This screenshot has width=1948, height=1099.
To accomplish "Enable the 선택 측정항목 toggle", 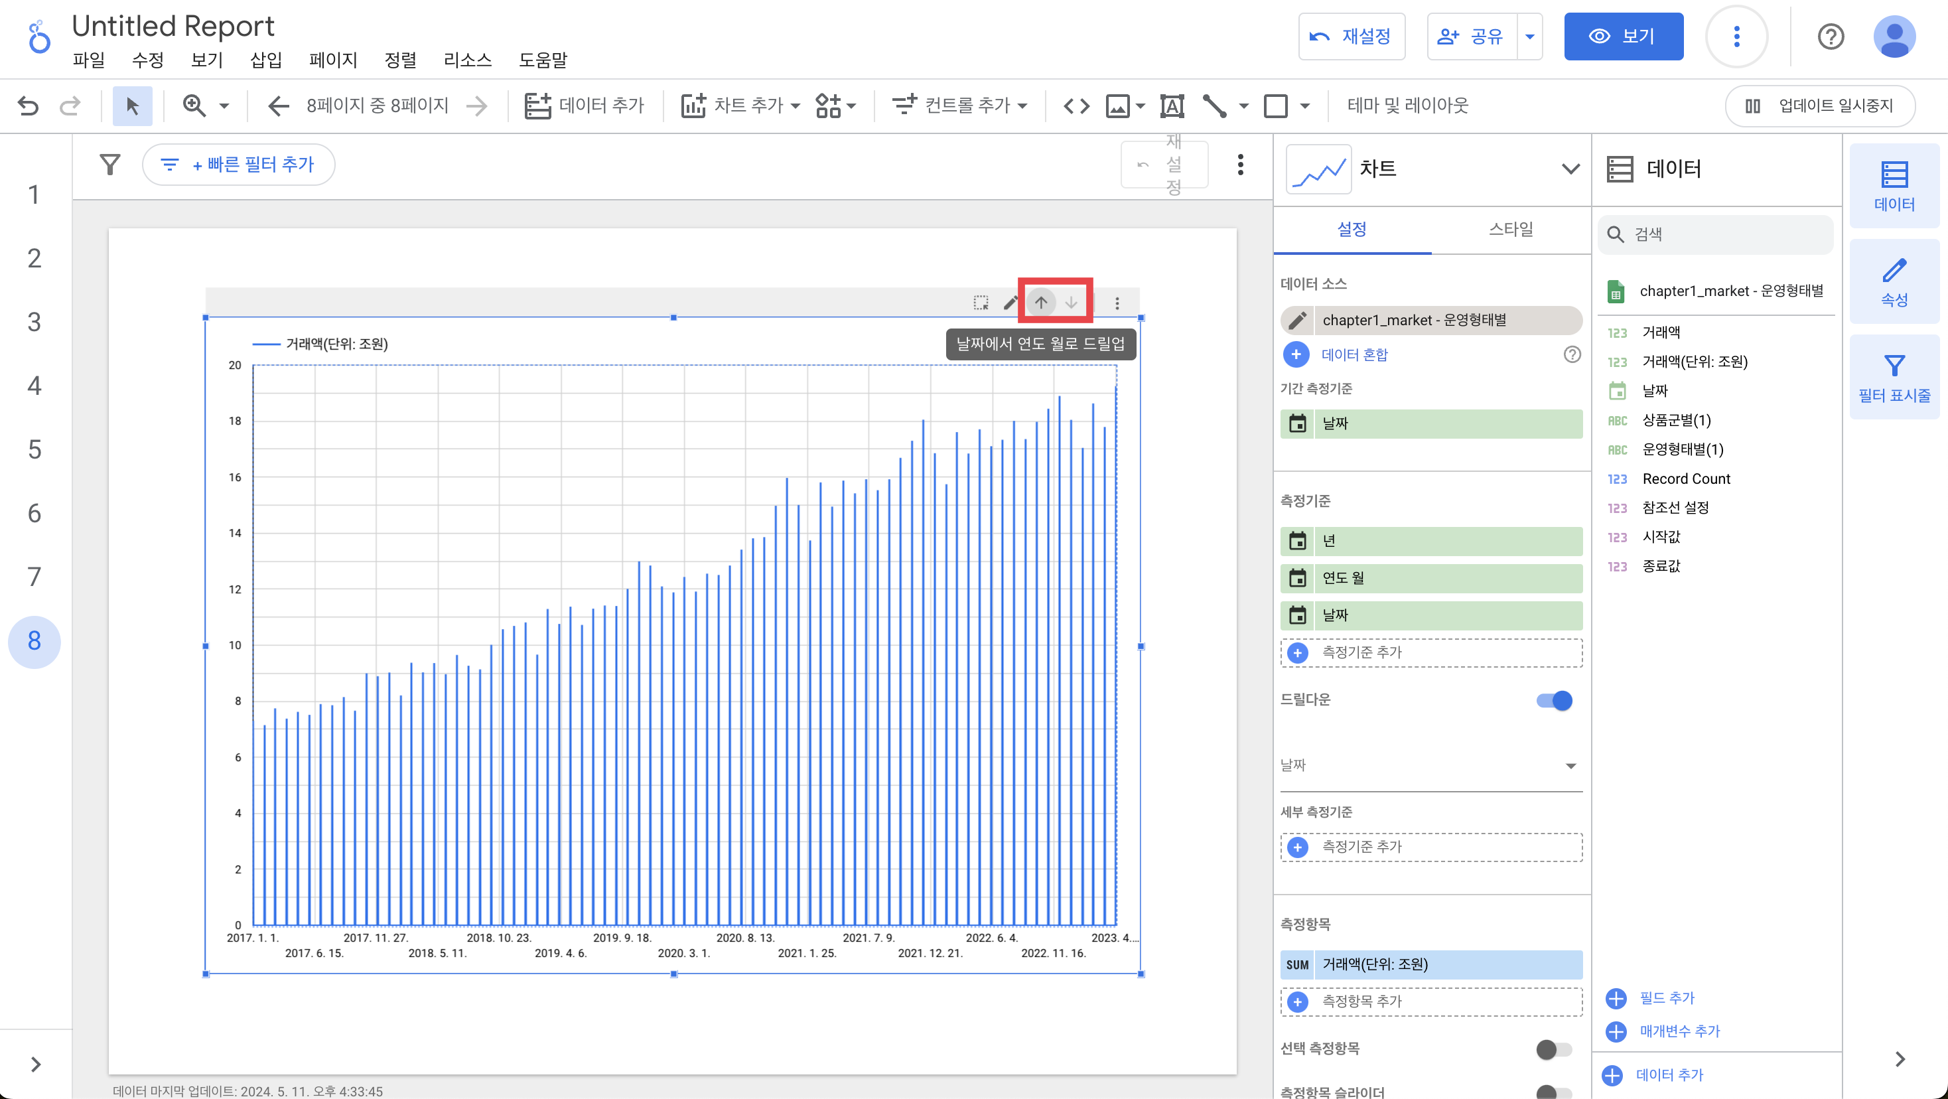I will [1554, 1049].
